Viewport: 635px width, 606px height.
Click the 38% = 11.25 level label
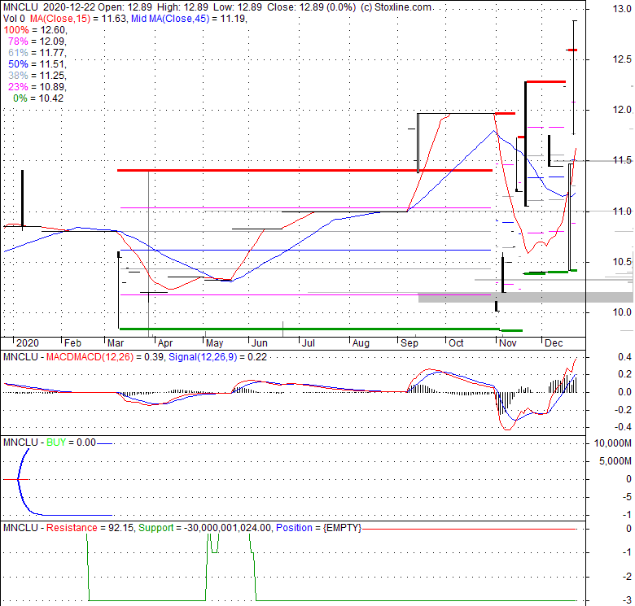37,76
